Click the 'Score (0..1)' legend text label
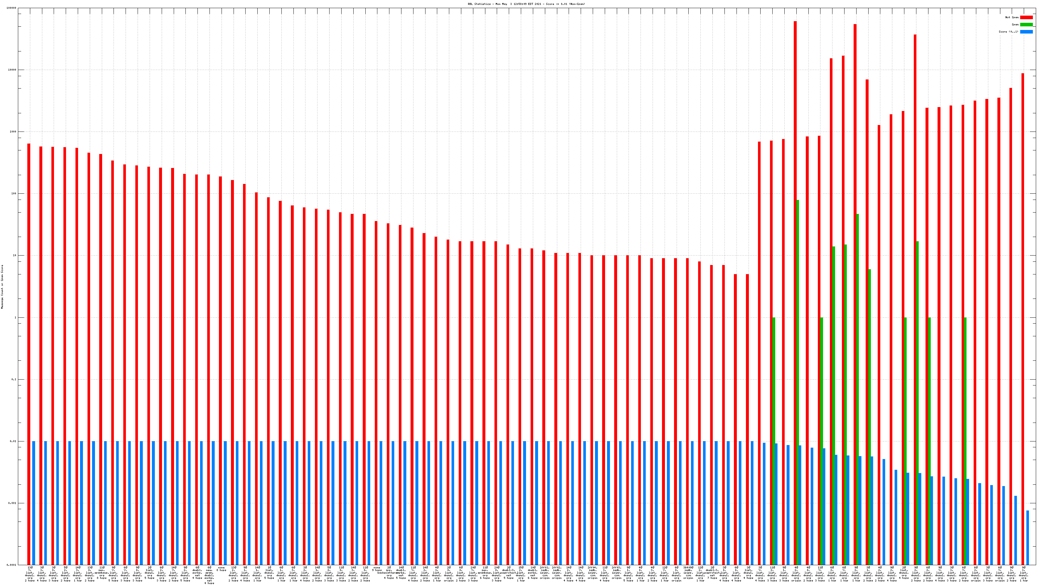 (x=1008, y=32)
